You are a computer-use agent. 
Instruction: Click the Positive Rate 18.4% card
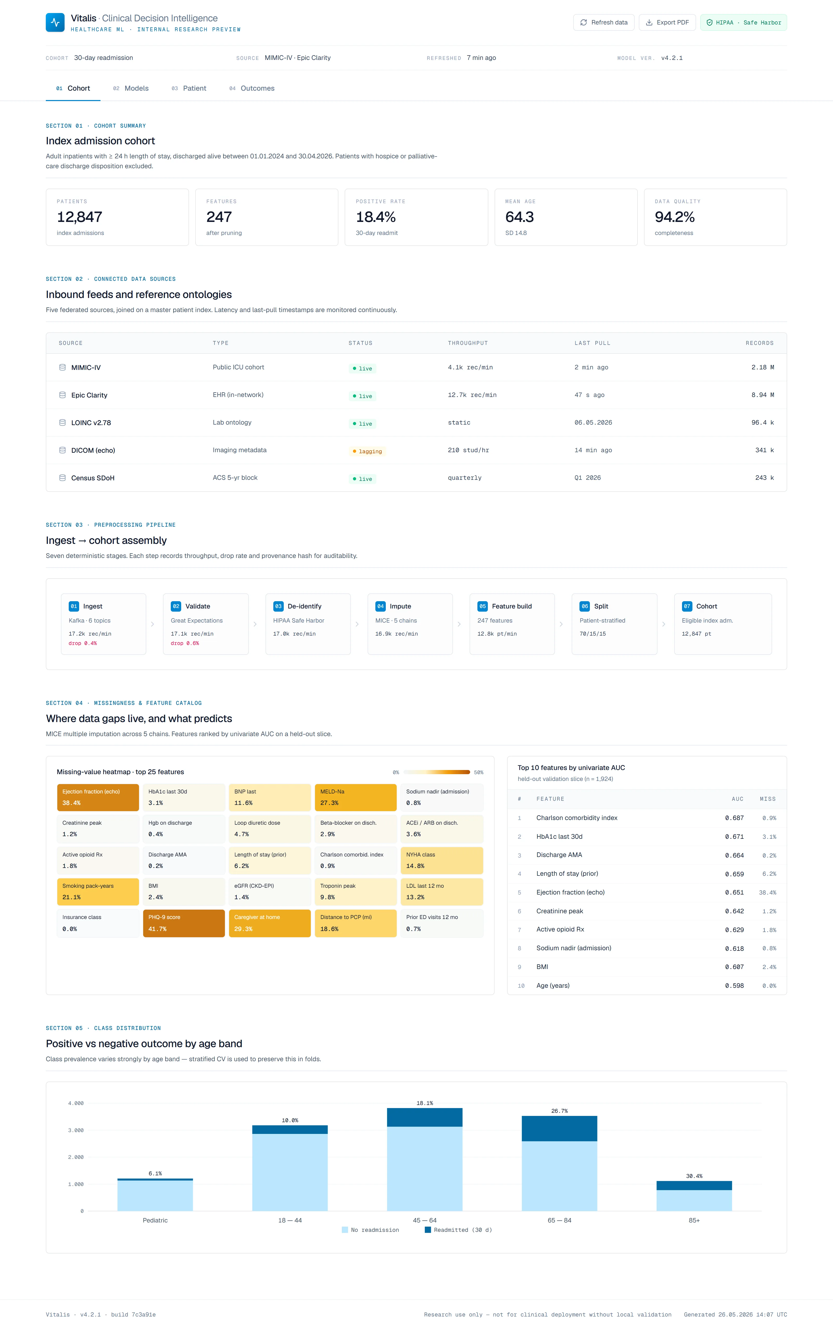(x=416, y=217)
